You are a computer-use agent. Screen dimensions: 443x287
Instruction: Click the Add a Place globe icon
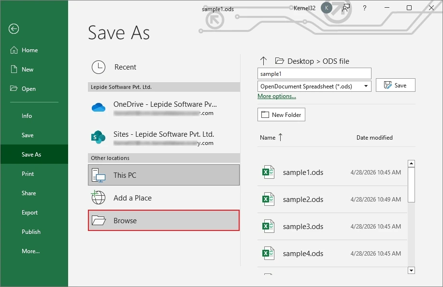[x=98, y=198]
